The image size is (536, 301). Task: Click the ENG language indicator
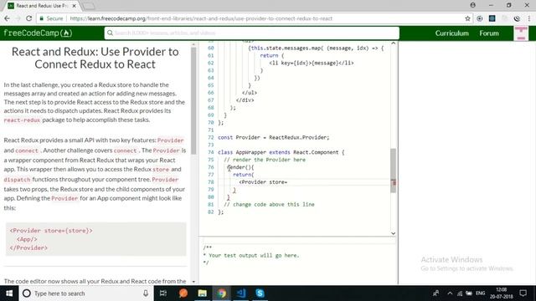click(480, 293)
